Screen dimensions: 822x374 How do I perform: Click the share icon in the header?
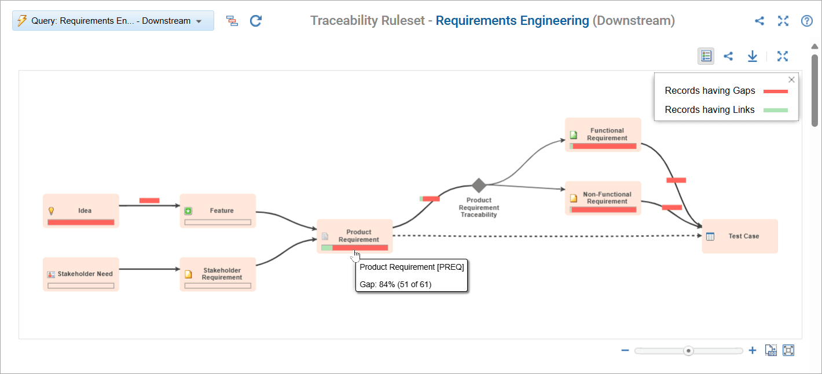click(x=759, y=21)
